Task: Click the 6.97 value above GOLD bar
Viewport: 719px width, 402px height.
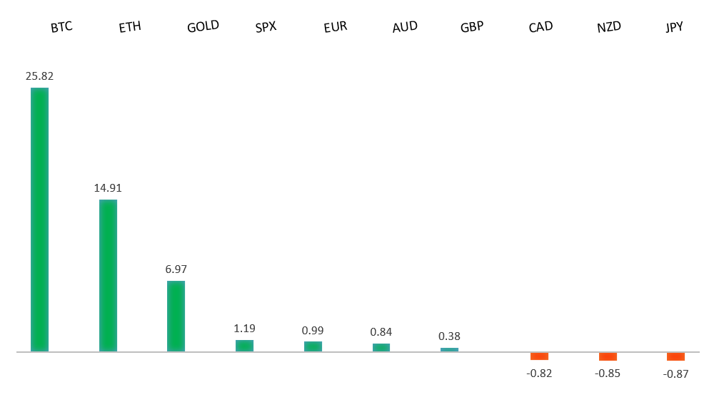Action: 176,269
